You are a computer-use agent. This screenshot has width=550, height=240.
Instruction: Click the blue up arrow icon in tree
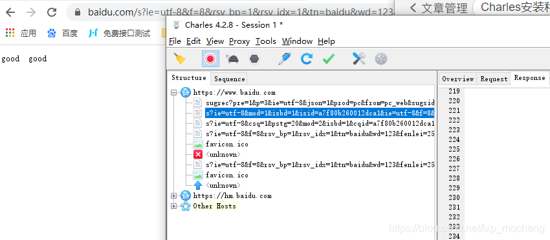(x=198, y=185)
